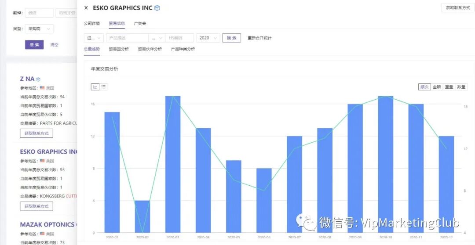This screenshot has width=475, height=245.
Task: Click the 德语 translation field
Action: pos(39,13)
